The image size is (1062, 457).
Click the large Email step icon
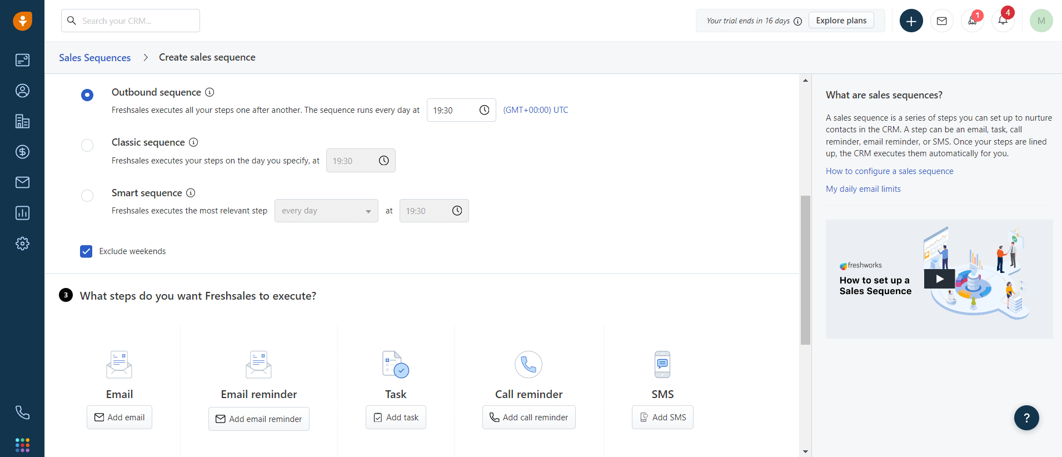[119, 365]
